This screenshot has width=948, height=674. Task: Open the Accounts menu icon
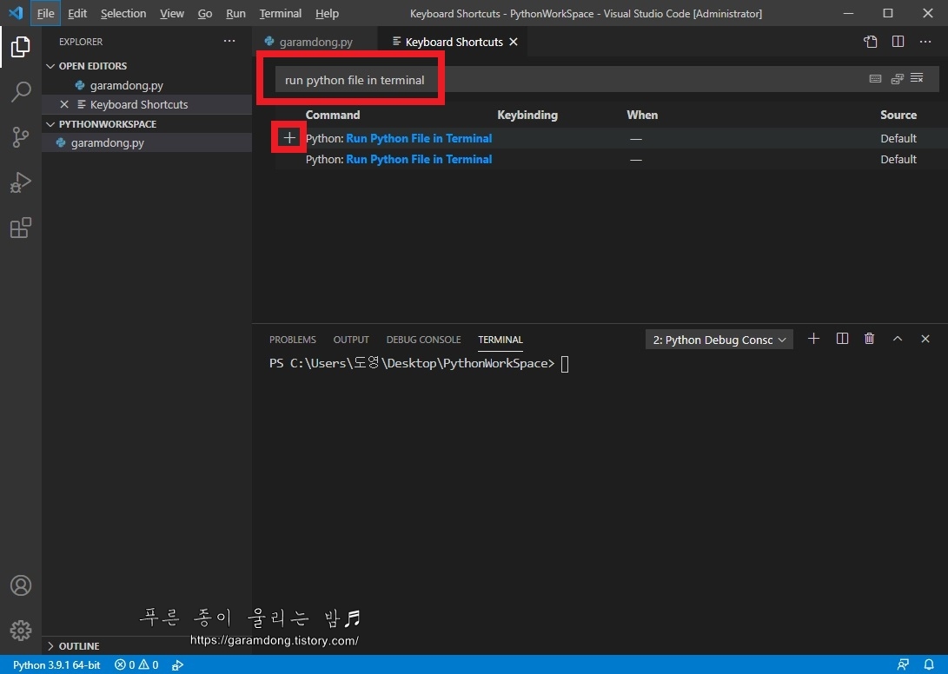pos(21,585)
